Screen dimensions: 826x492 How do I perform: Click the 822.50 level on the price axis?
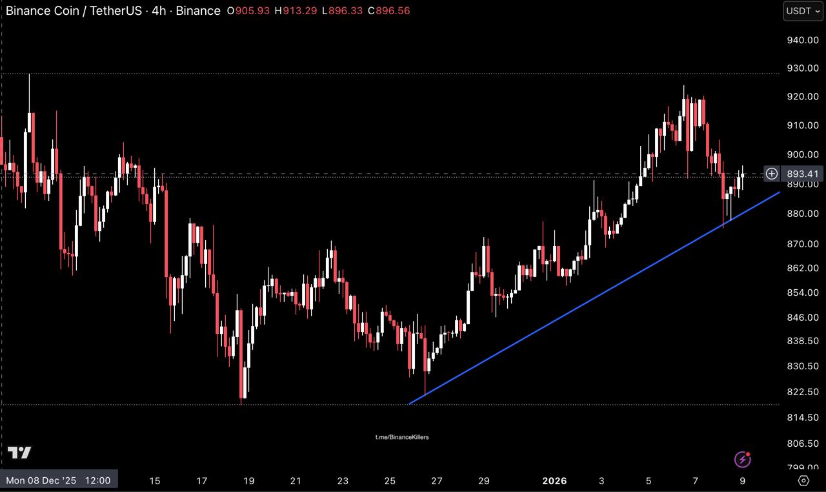803,392
